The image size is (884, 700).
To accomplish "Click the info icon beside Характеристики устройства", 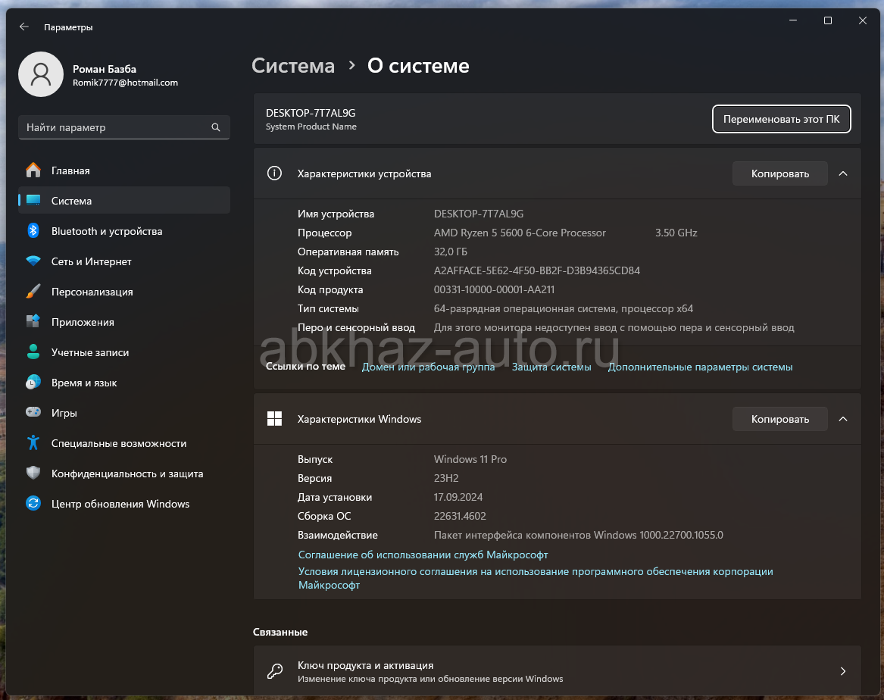I will [274, 173].
